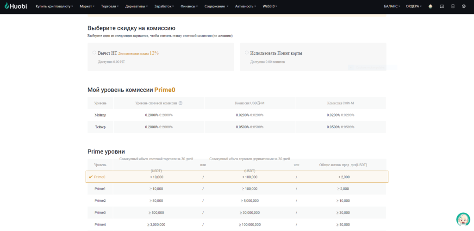
Task: Open the БАЛАНС dropdown
Action: (x=392, y=6)
